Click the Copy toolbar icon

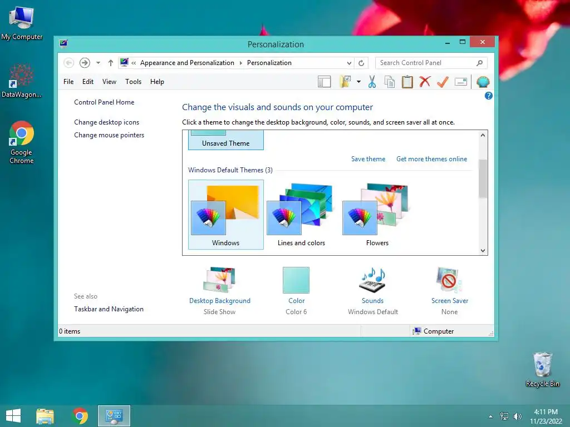(x=390, y=82)
